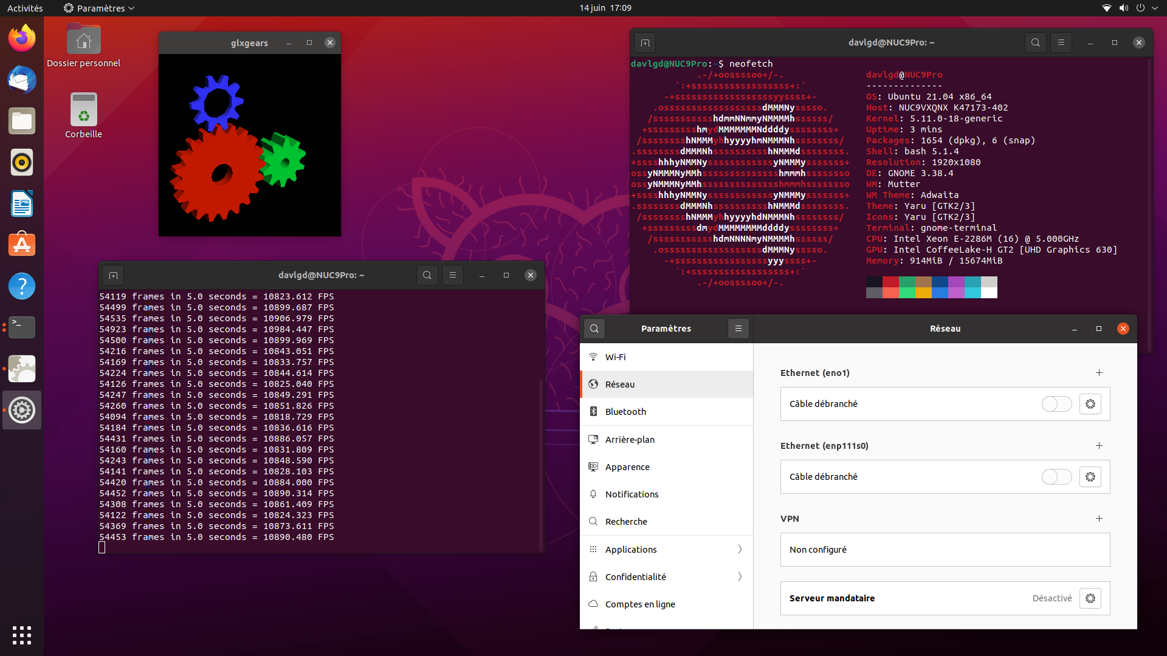Open new tab in neofetch terminal

coord(645,43)
